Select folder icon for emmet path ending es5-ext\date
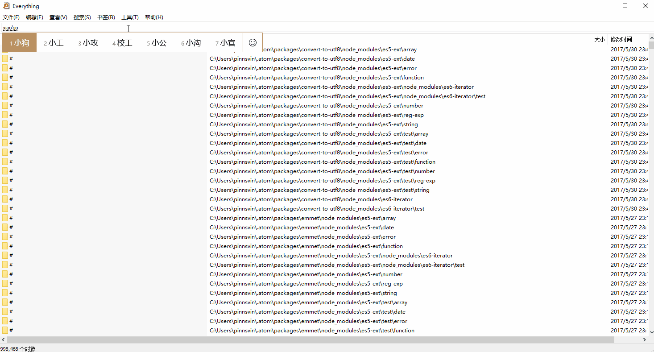The width and height of the screenshot is (654, 352). [x=5, y=228]
